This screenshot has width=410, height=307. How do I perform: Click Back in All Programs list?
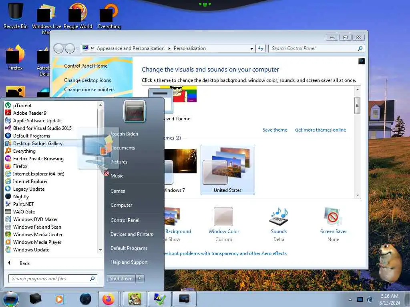pyautogui.click(x=24, y=263)
